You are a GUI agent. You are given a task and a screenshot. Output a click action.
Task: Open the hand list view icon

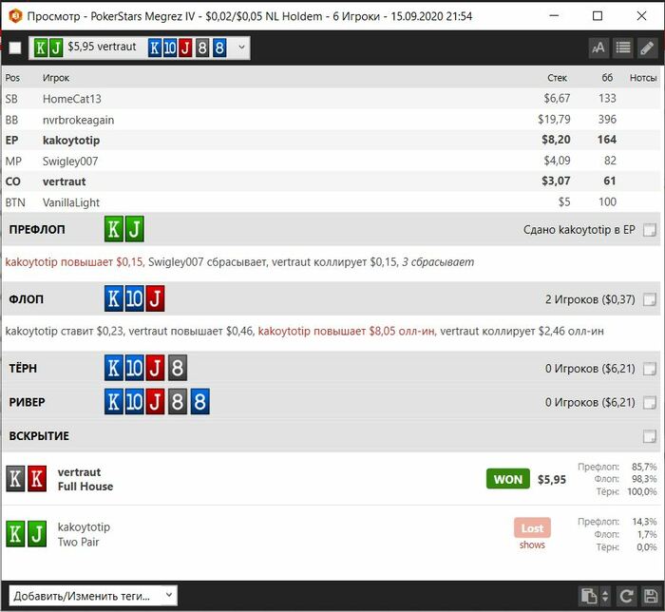622,48
